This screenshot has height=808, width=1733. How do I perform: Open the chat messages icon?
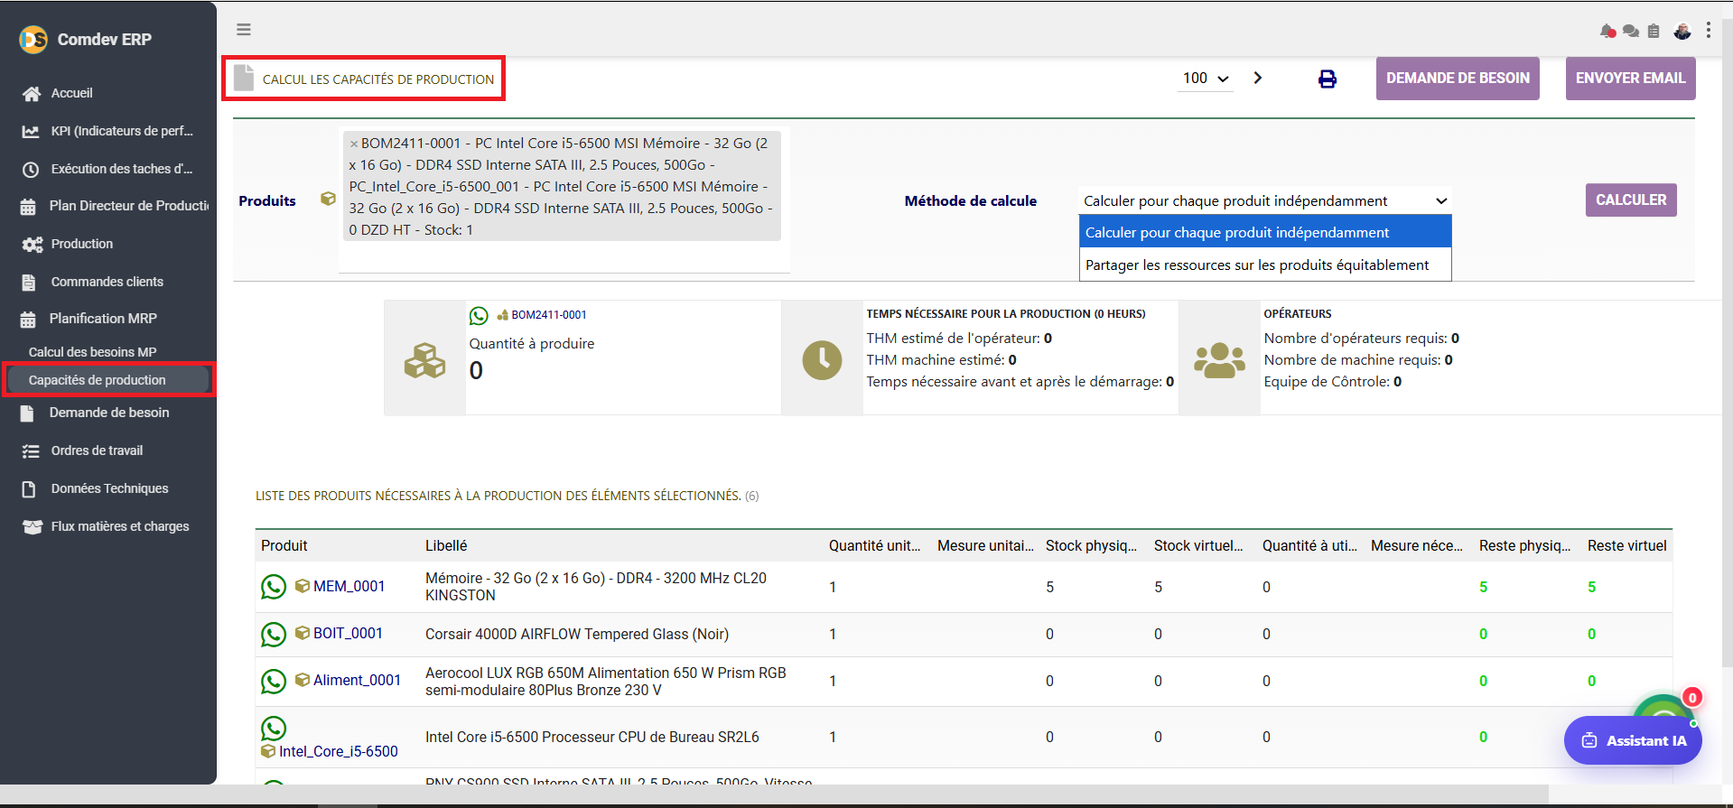click(1631, 31)
